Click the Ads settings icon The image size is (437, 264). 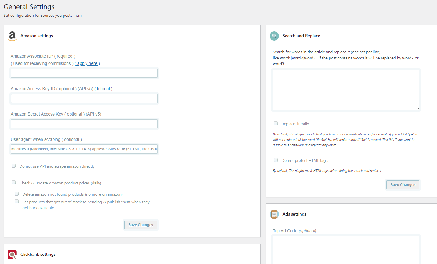pos(274,214)
